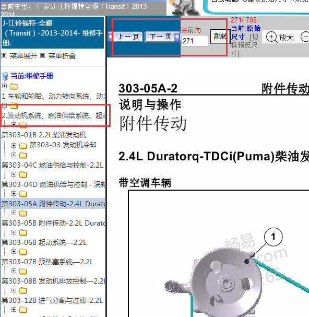Click the 带空调车辆 subheading
The image size is (309, 317).
[x=145, y=183]
